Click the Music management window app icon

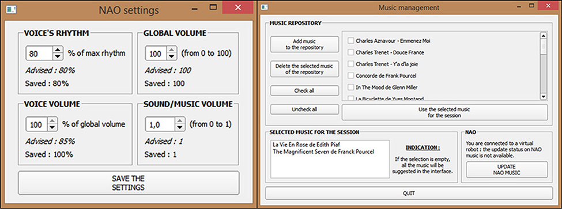coord(264,7)
